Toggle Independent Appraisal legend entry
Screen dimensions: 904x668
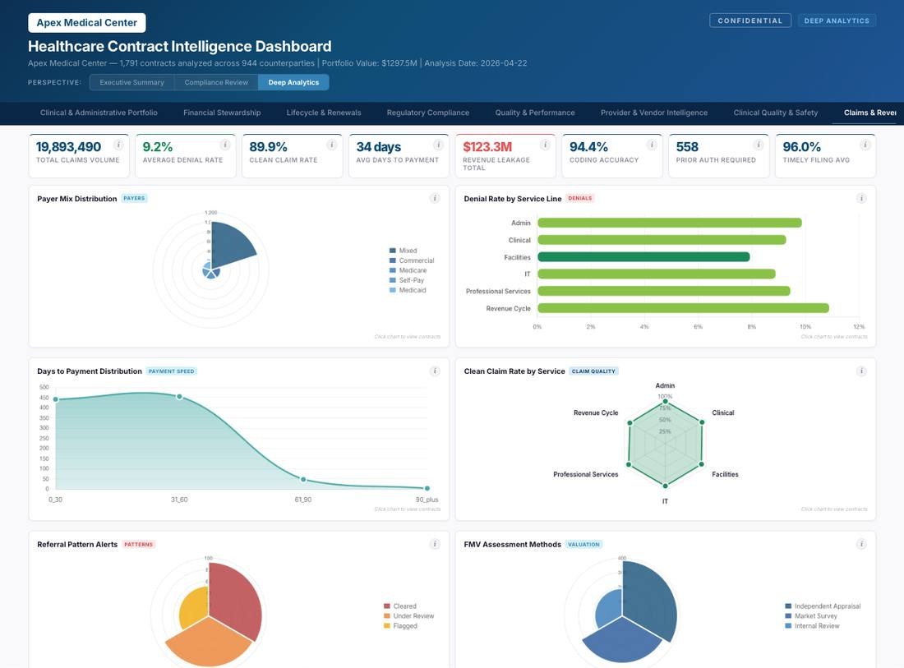click(823, 606)
